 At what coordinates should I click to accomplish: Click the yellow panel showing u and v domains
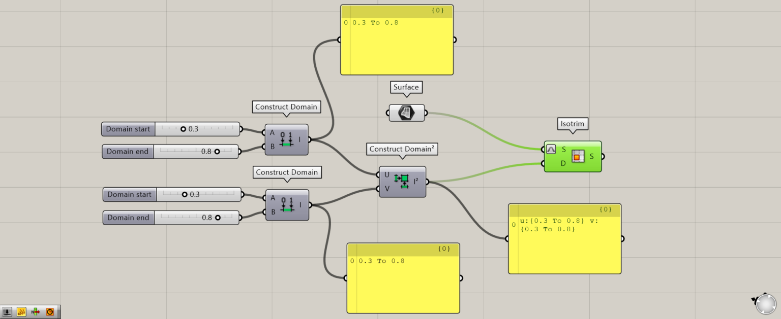pyautogui.click(x=564, y=238)
